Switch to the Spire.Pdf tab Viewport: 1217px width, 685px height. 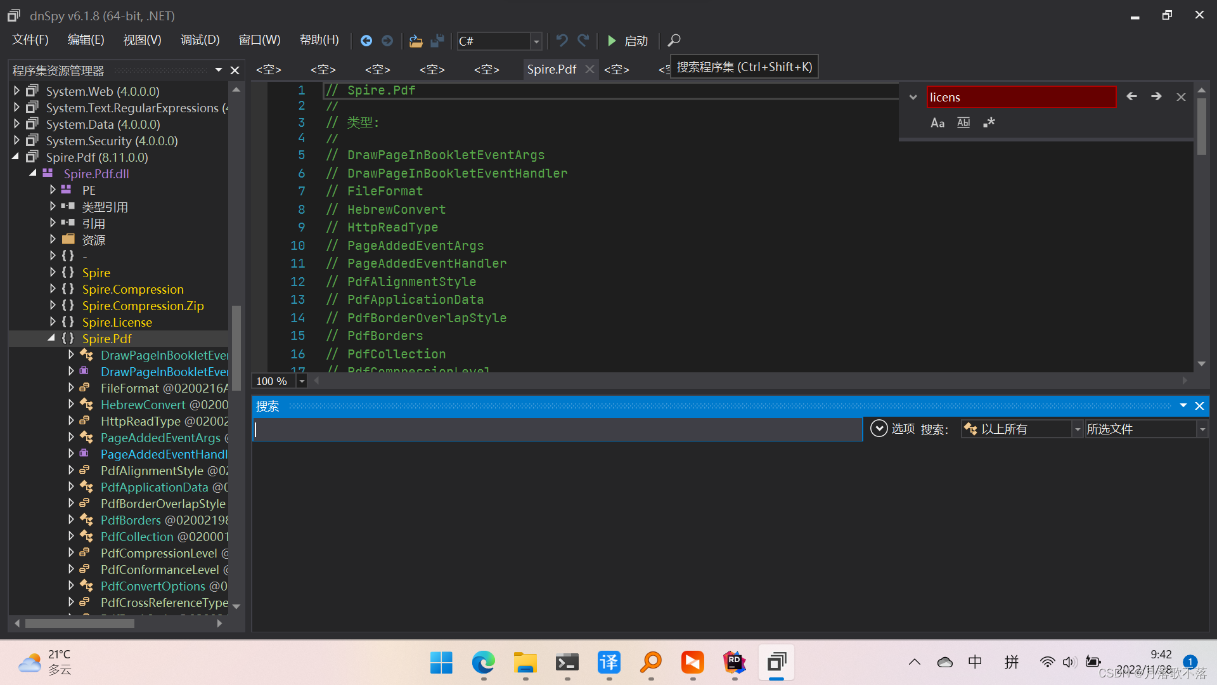click(x=551, y=69)
